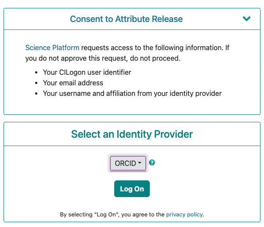Click the word 'Provider' in the identity heading
The width and height of the screenshot is (264, 227).
point(173,134)
